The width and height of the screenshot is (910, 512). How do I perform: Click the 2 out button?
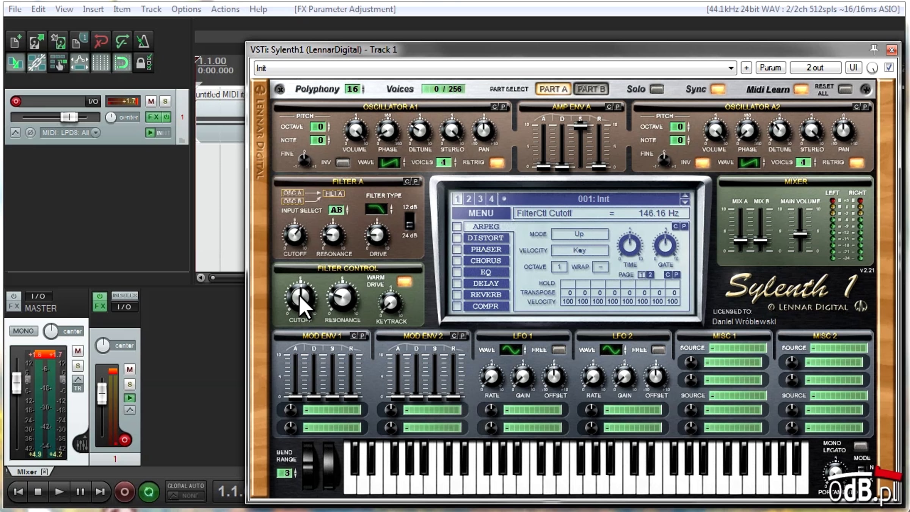[x=815, y=68]
